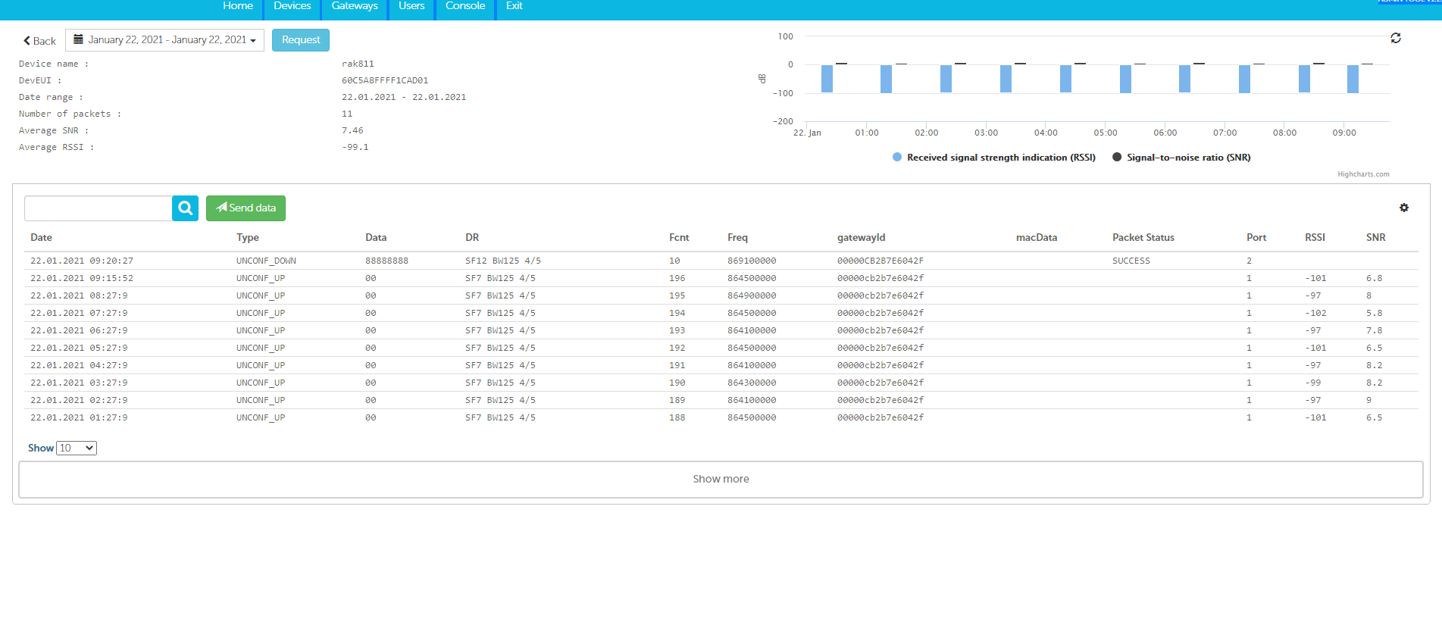Viewport: 1442px width, 622px height.
Task: Click gateway ID 00000CB2B7E6042F uppercase cell
Action: pos(881,261)
